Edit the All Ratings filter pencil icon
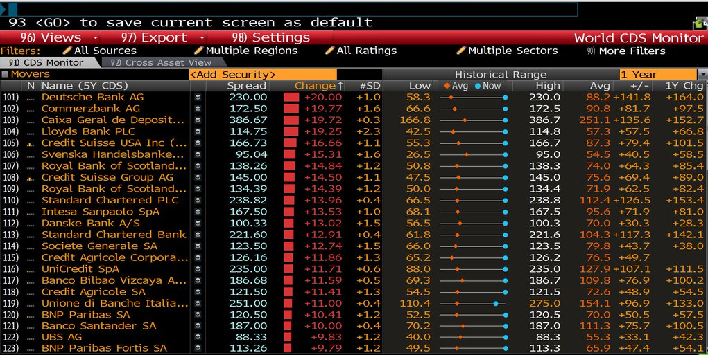 tap(330, 51)
